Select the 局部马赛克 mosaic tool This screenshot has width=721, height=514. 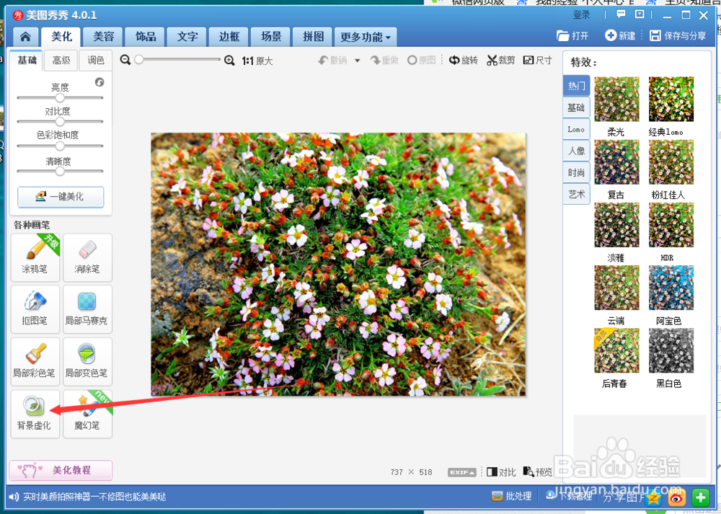point(87,309)
